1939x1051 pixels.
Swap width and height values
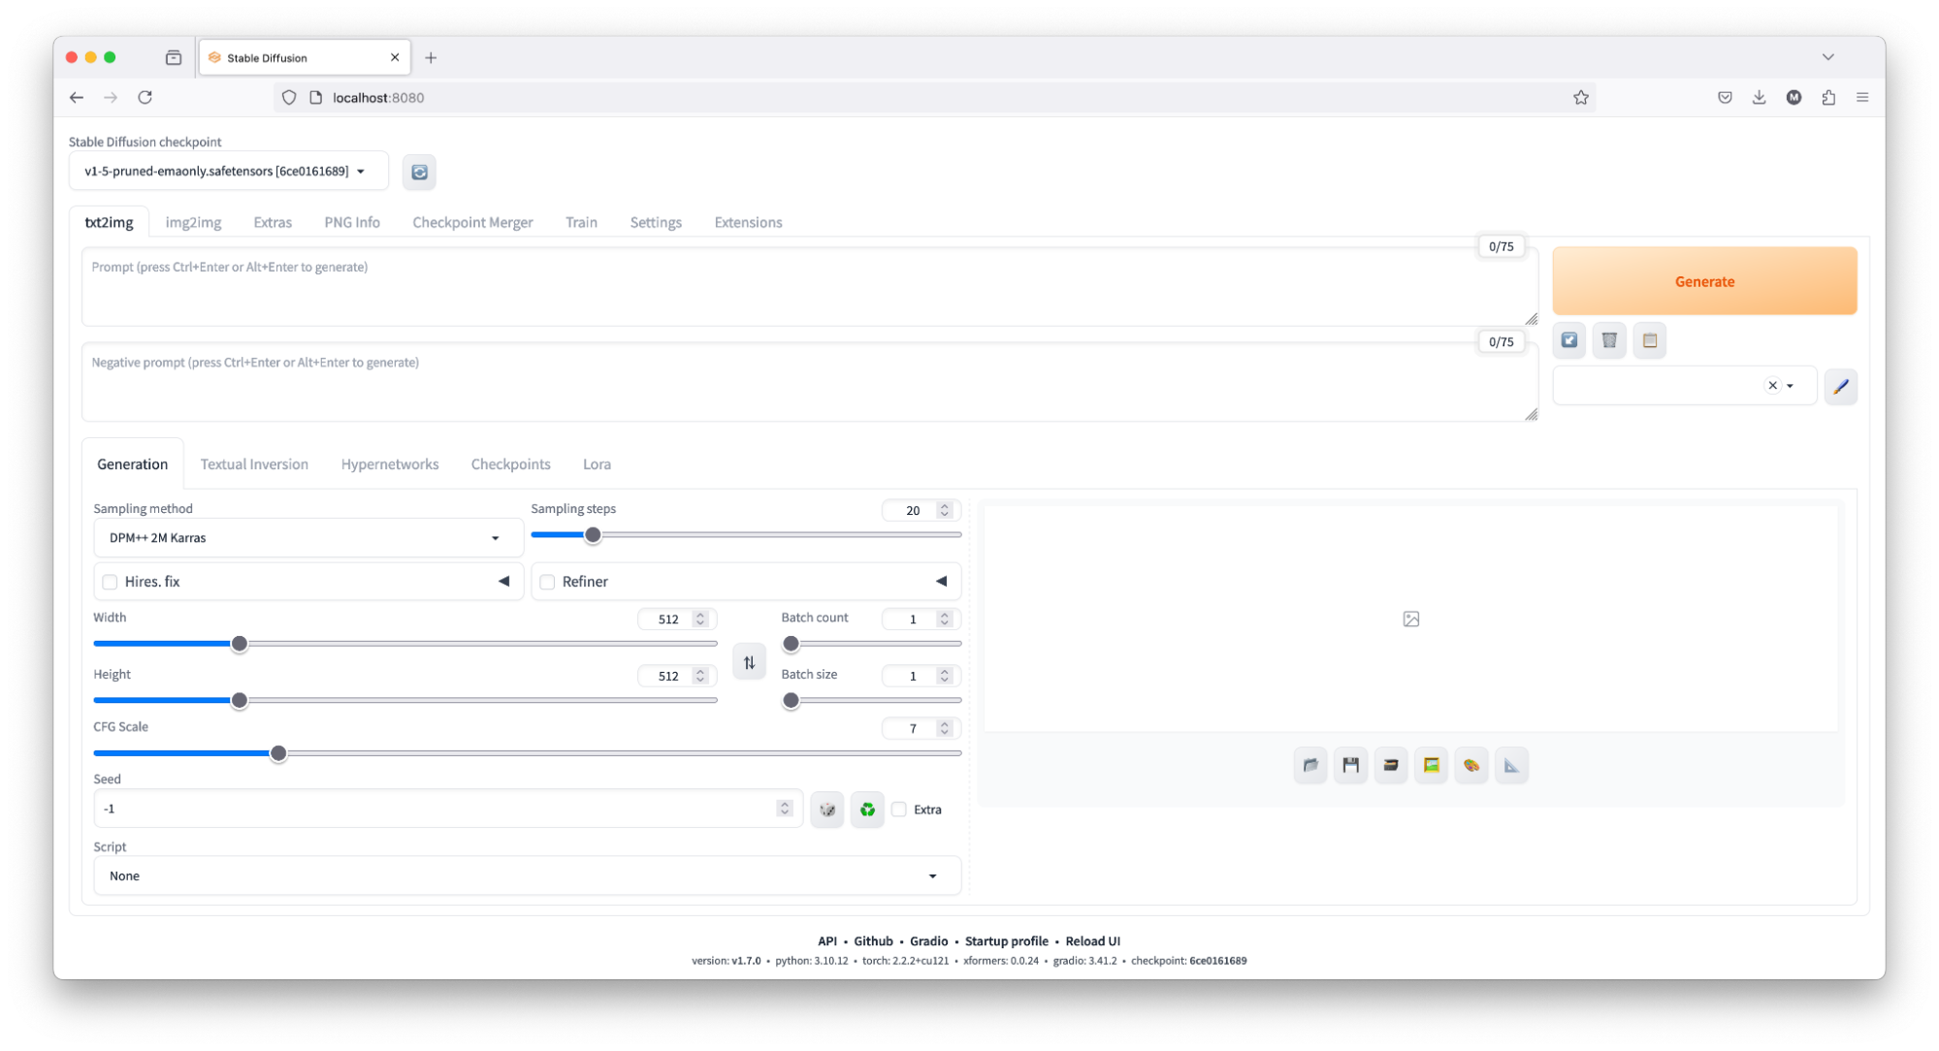749,662
